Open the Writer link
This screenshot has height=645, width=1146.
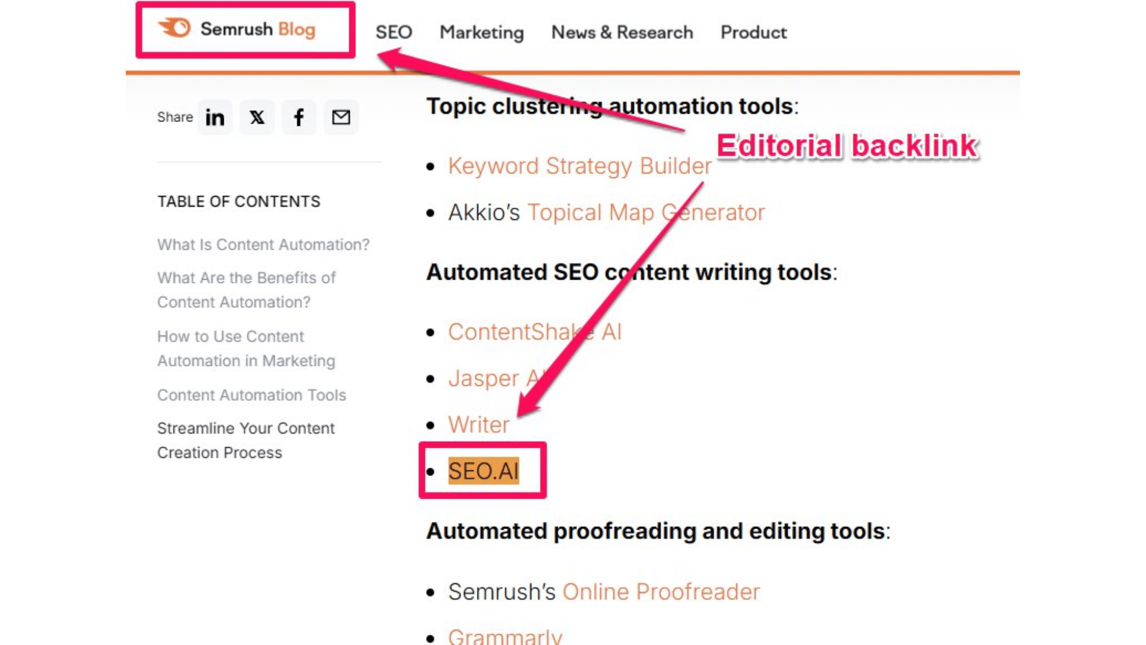click(x=479, y=425)
